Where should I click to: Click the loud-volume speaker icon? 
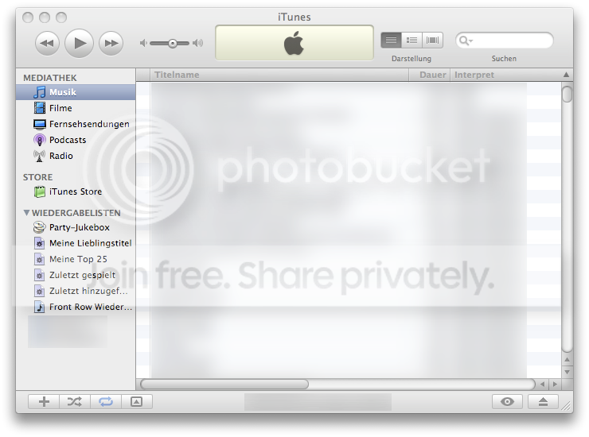[x=197, y=43]
